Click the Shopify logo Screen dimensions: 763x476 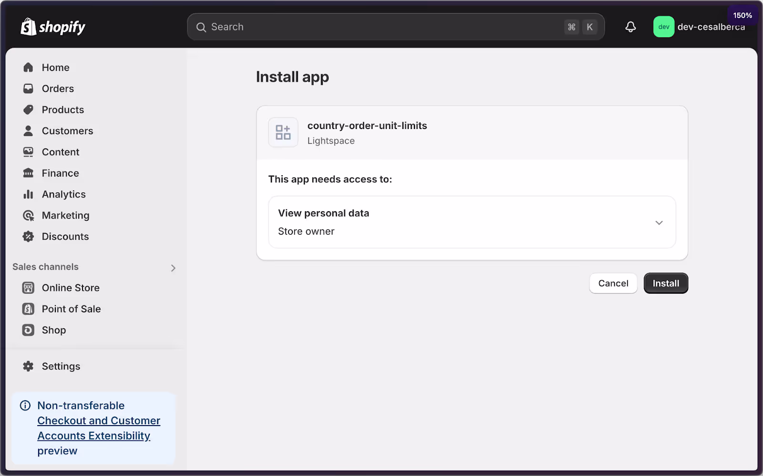pos(53,27)
